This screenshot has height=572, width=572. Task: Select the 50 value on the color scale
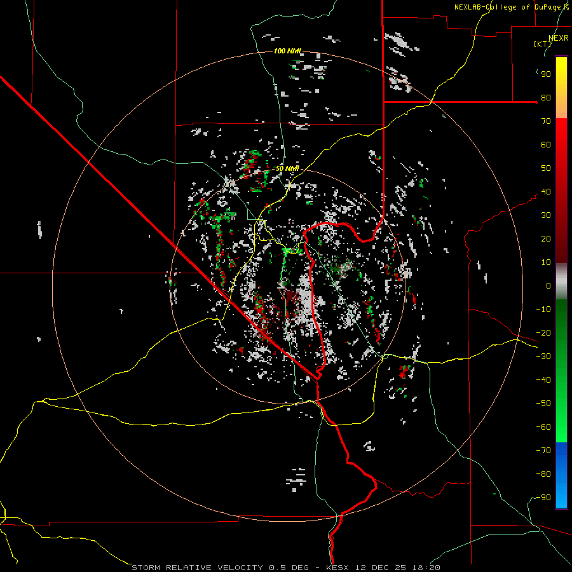(546, 168)
